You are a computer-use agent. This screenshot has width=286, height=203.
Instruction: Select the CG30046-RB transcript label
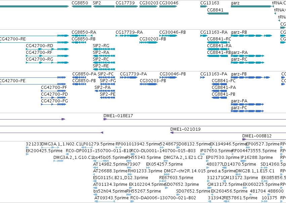(172, 32)
